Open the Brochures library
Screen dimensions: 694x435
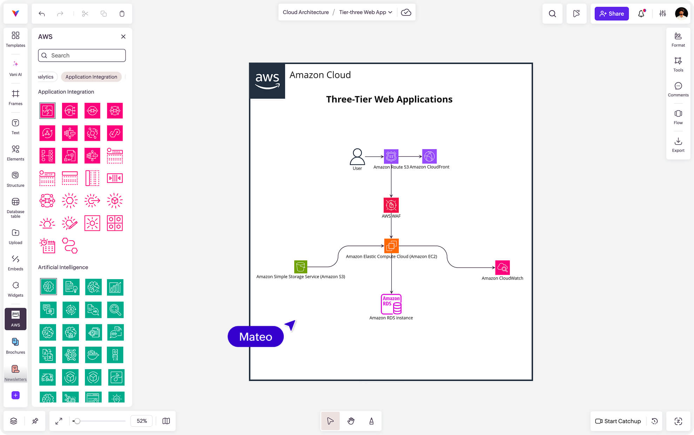tap(15, 346)
